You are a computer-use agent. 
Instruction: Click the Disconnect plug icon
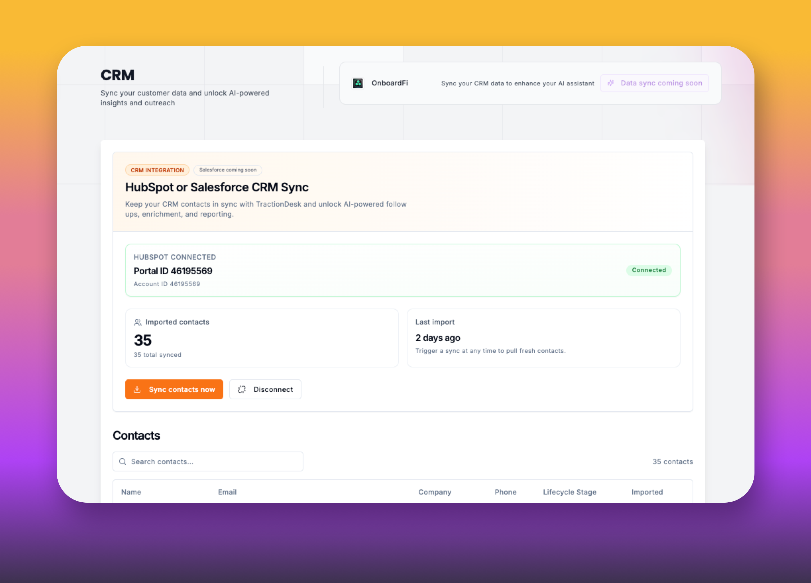(242, 389)
